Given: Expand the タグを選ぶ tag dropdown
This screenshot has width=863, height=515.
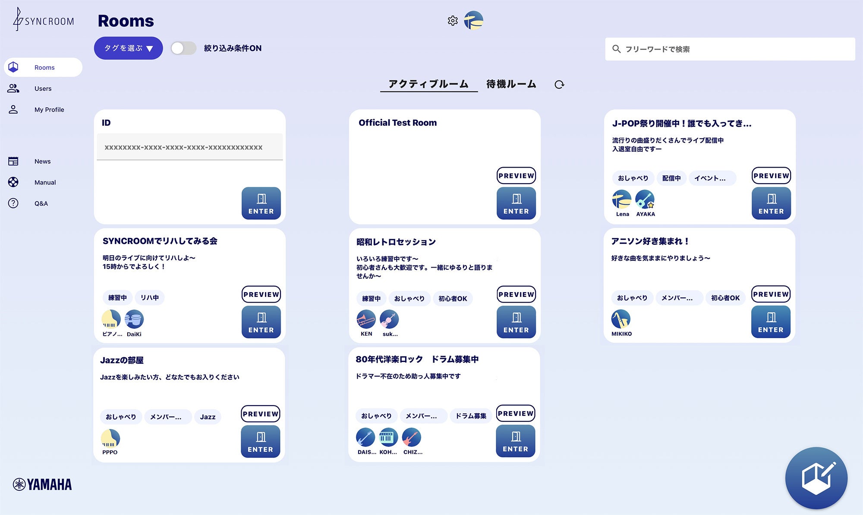Looking at the screenshot, I should [128, 48].
